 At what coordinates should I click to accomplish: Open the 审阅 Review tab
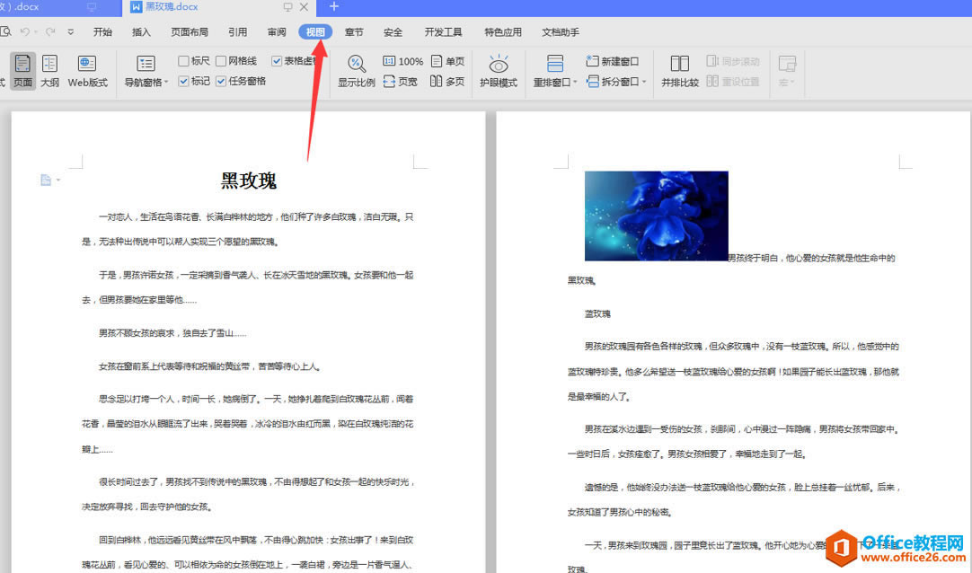point(277,32)
